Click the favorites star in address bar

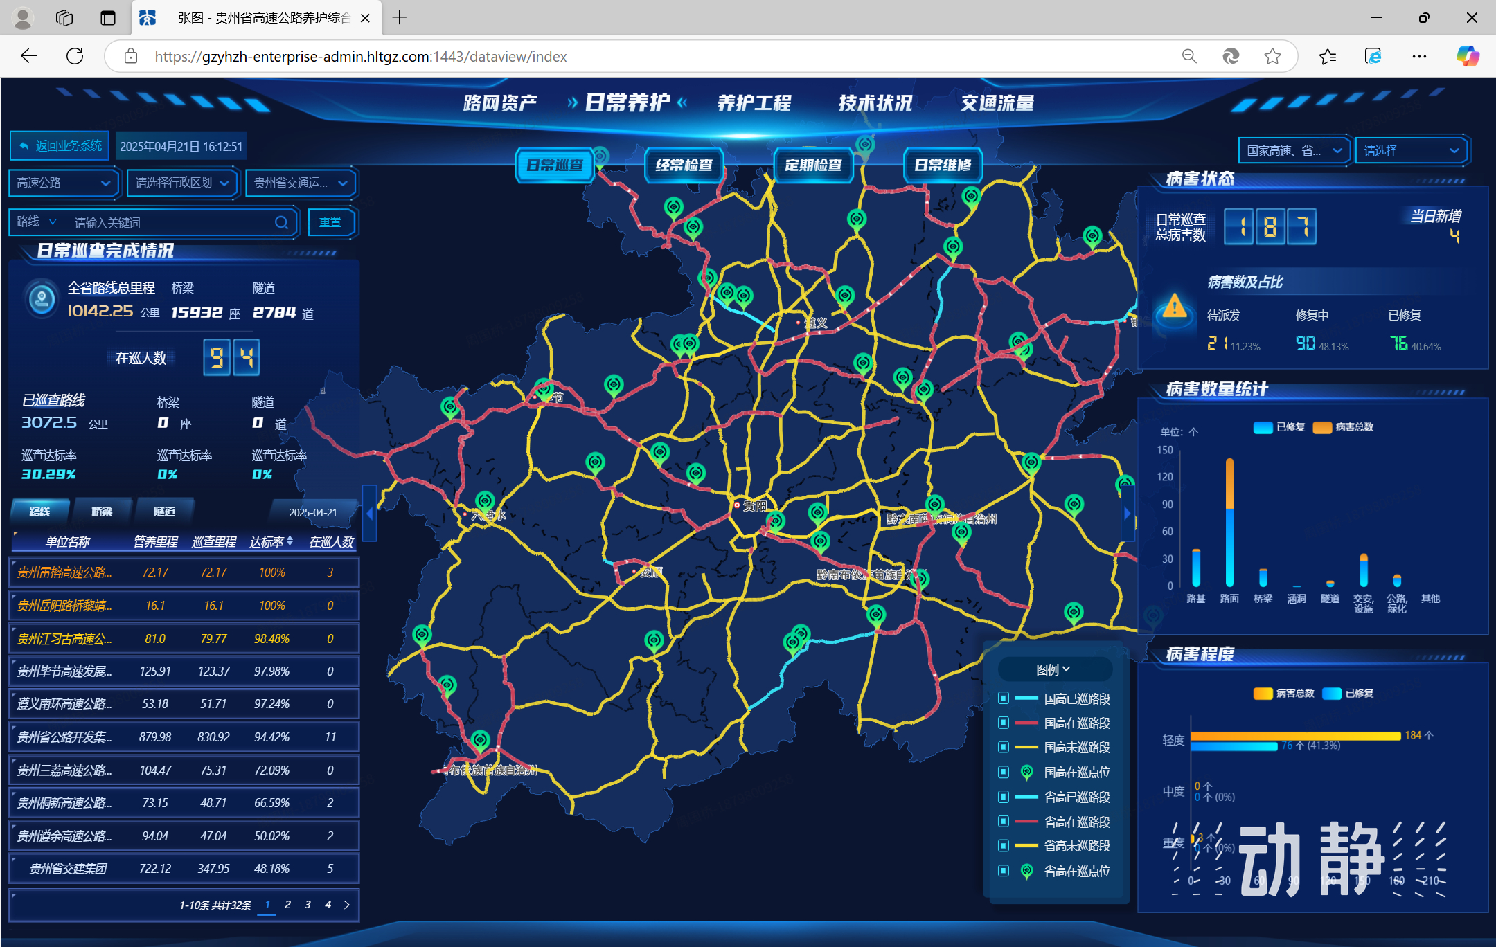pos(1272,56)
